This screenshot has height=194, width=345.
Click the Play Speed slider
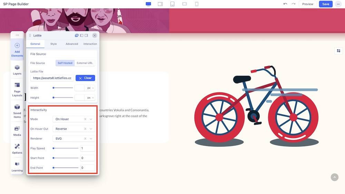pyautogui.click(x=66, y=148)
